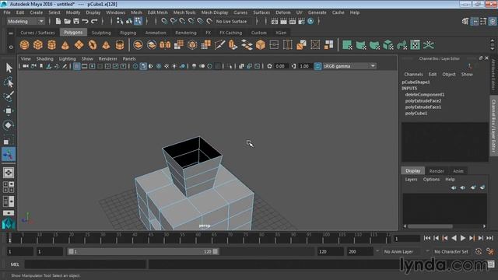The image size is (498, 280).
Task: Open the Edit Mesh menu
Action: (157, 12)
